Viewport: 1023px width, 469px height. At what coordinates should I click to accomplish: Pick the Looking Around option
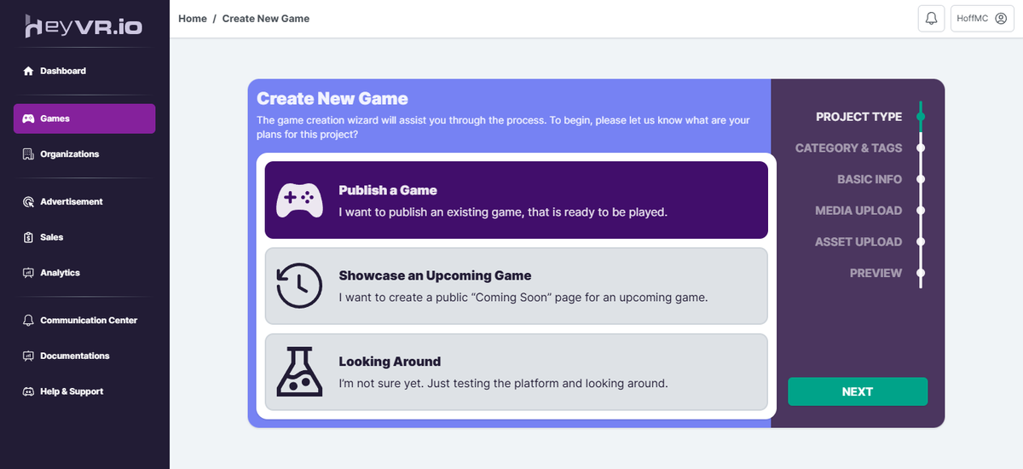(x=517, y=372)
